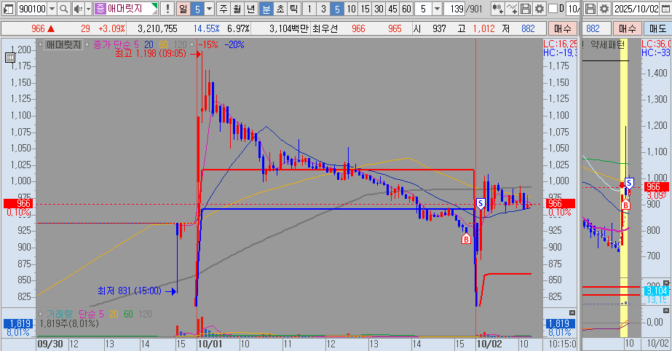Open the calendar date picker icon
Viewport: 672px width, 351px height.
[x=665, y=9]
